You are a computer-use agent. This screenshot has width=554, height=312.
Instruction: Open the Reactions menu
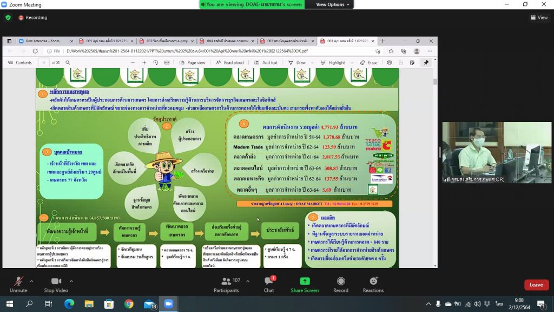pyautogui.click(x=373, y=283)
